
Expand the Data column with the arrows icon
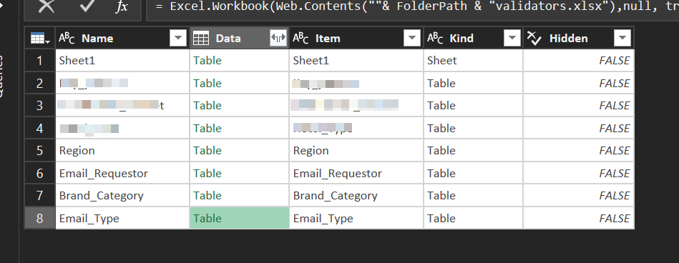point(278,39)
